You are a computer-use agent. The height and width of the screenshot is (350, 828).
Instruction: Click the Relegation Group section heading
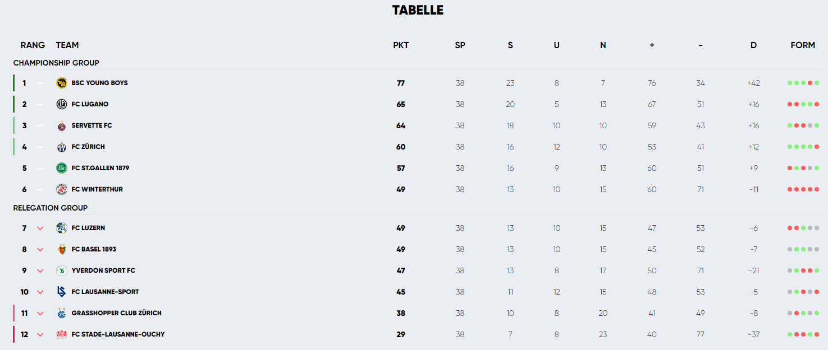pyautogui.click(x=51, y=208)
